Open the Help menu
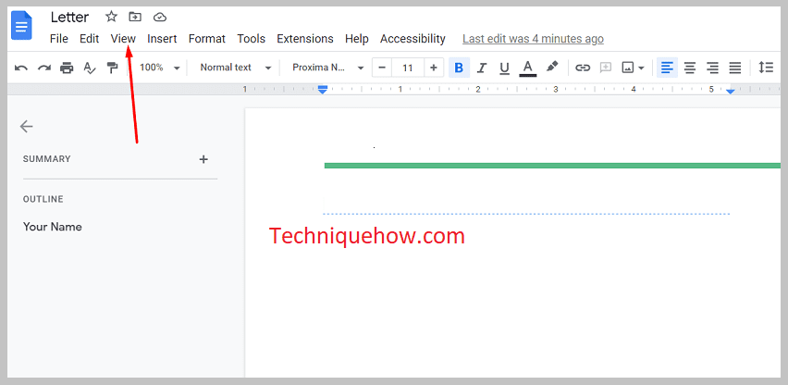The image size is (788, 385). pyautogui.click(x=357, y=39)
